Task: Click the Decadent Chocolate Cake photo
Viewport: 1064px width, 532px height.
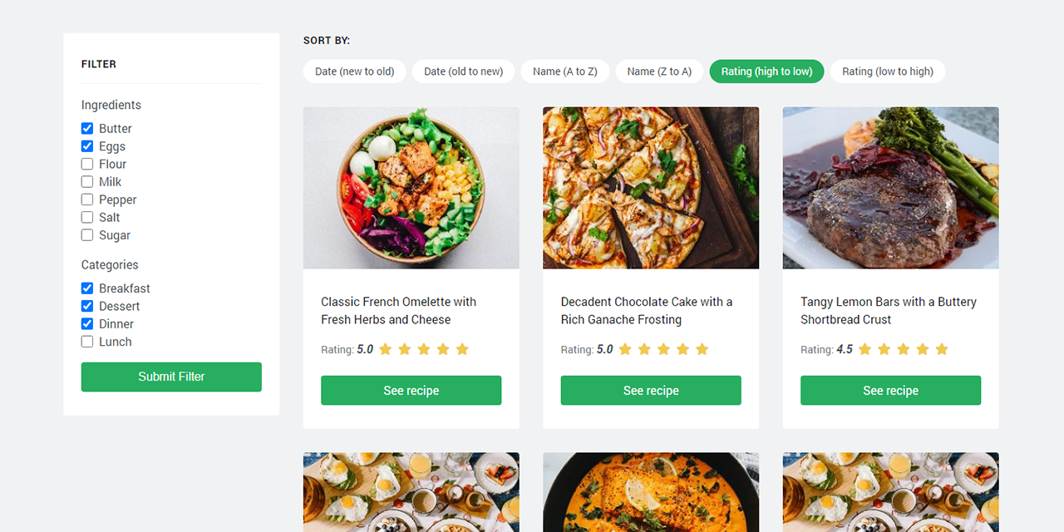Action: (x=651, y=187)
